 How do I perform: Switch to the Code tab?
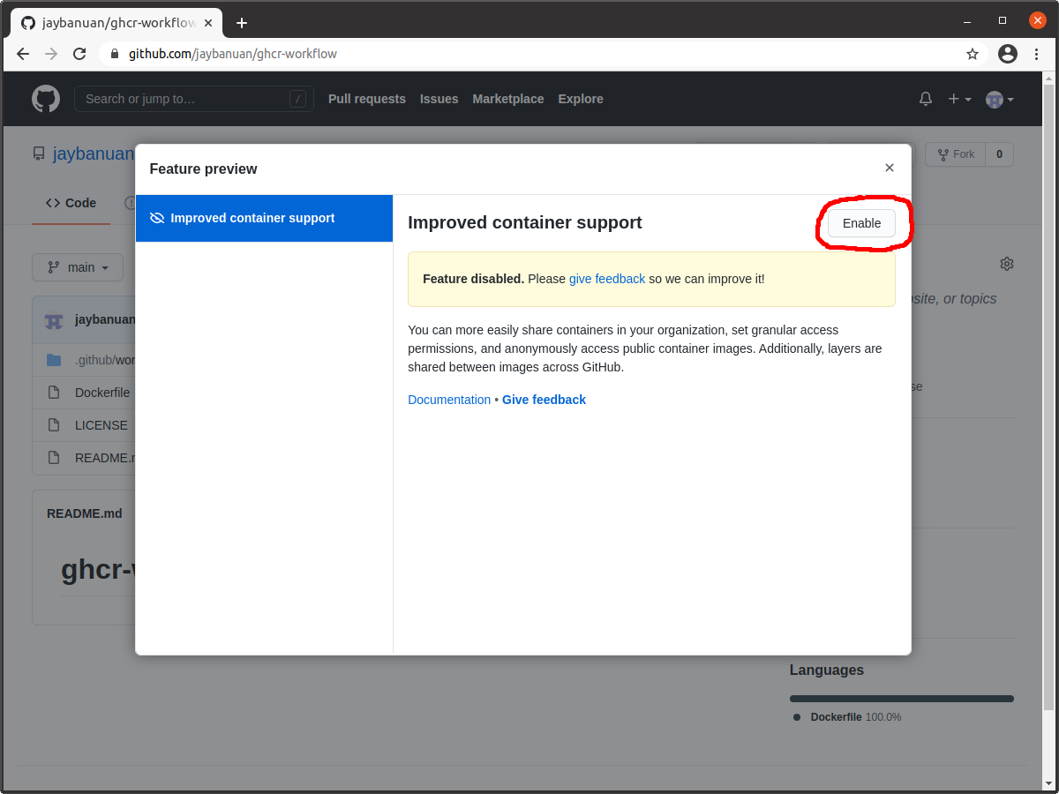pos(71,203)
